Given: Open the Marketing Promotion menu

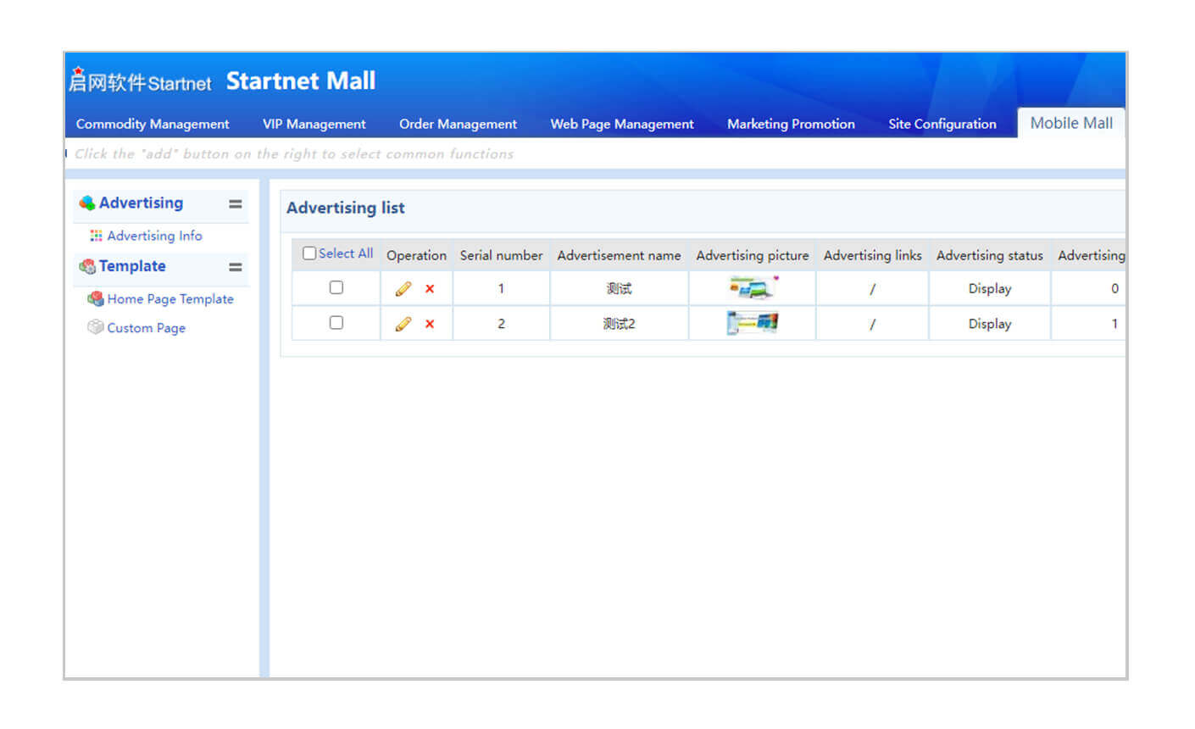Looking at the screenshot, I should click(x=791, y=124).
